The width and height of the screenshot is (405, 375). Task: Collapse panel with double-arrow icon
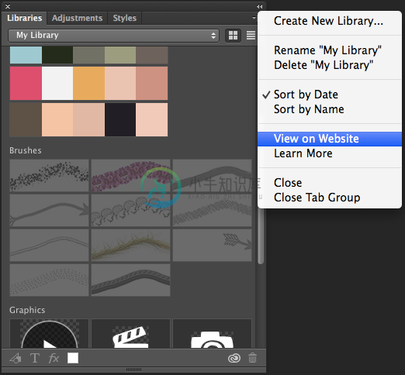(259, 6)
